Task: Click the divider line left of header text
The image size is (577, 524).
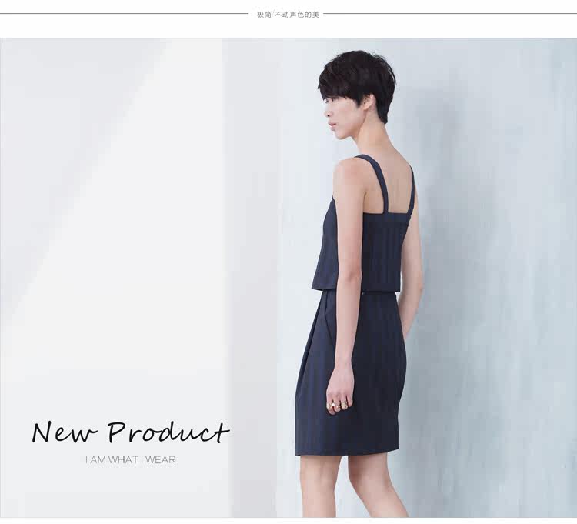Action: (x=125, y=14)
